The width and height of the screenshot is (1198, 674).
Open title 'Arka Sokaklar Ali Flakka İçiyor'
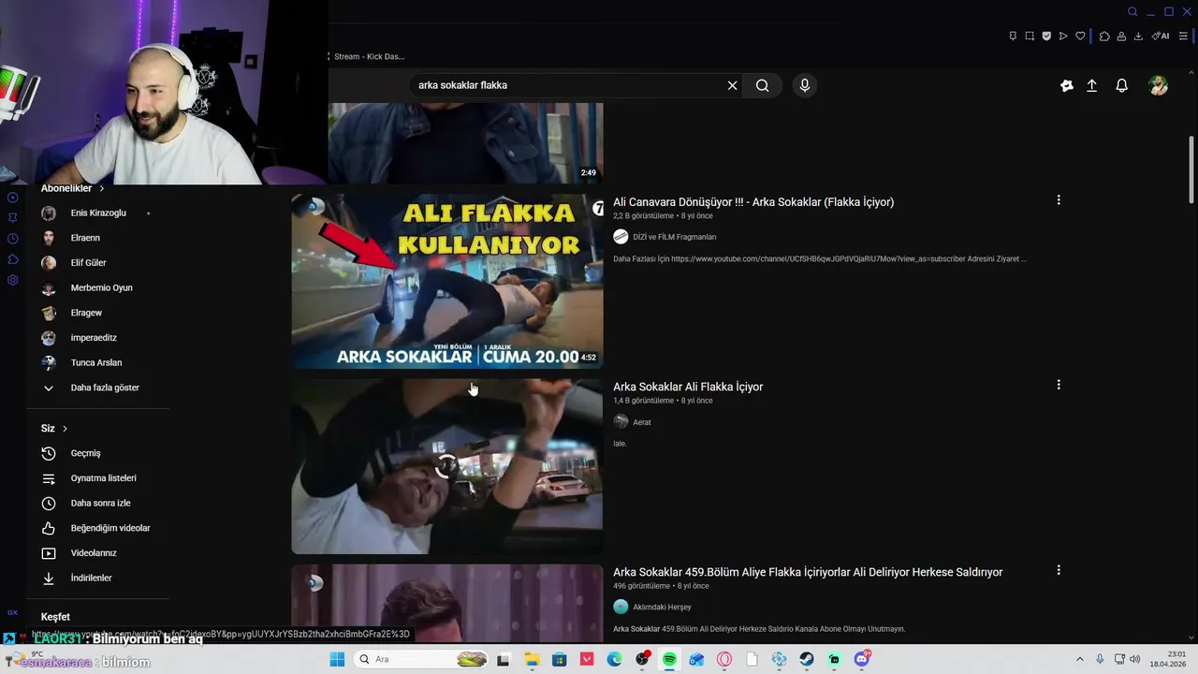[688, 387]
